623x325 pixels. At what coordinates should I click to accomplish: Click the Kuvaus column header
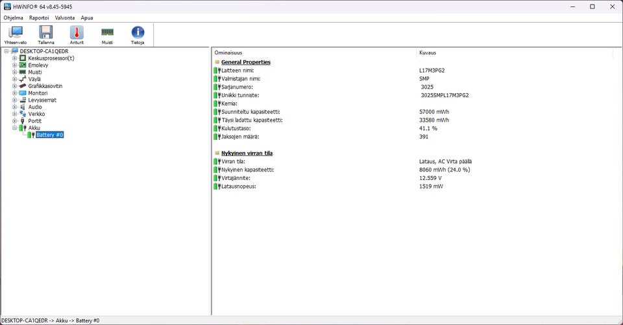[x=428, y=52]
